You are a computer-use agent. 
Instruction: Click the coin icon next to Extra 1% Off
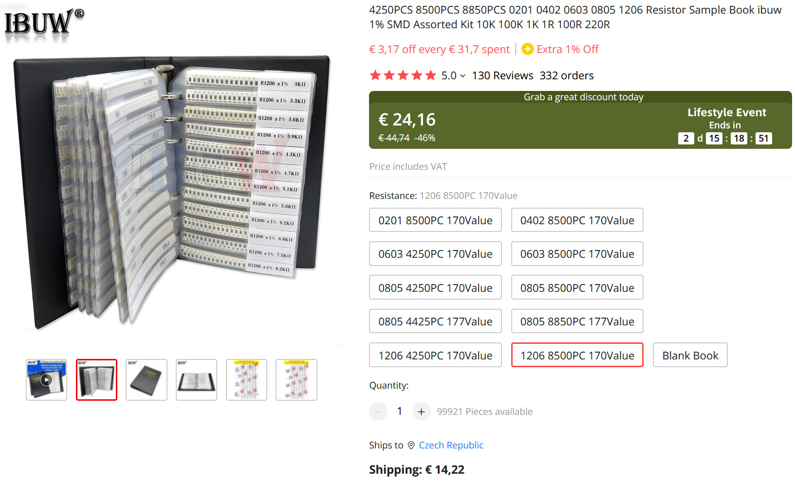click(x=527, y=49)
